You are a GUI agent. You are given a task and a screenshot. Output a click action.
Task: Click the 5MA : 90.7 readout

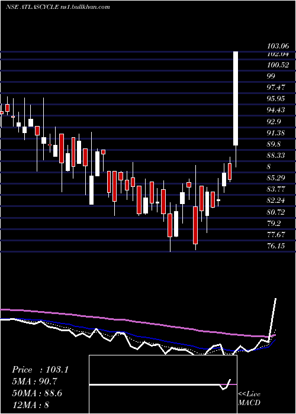pyautogui.click(x=35, y=381)
